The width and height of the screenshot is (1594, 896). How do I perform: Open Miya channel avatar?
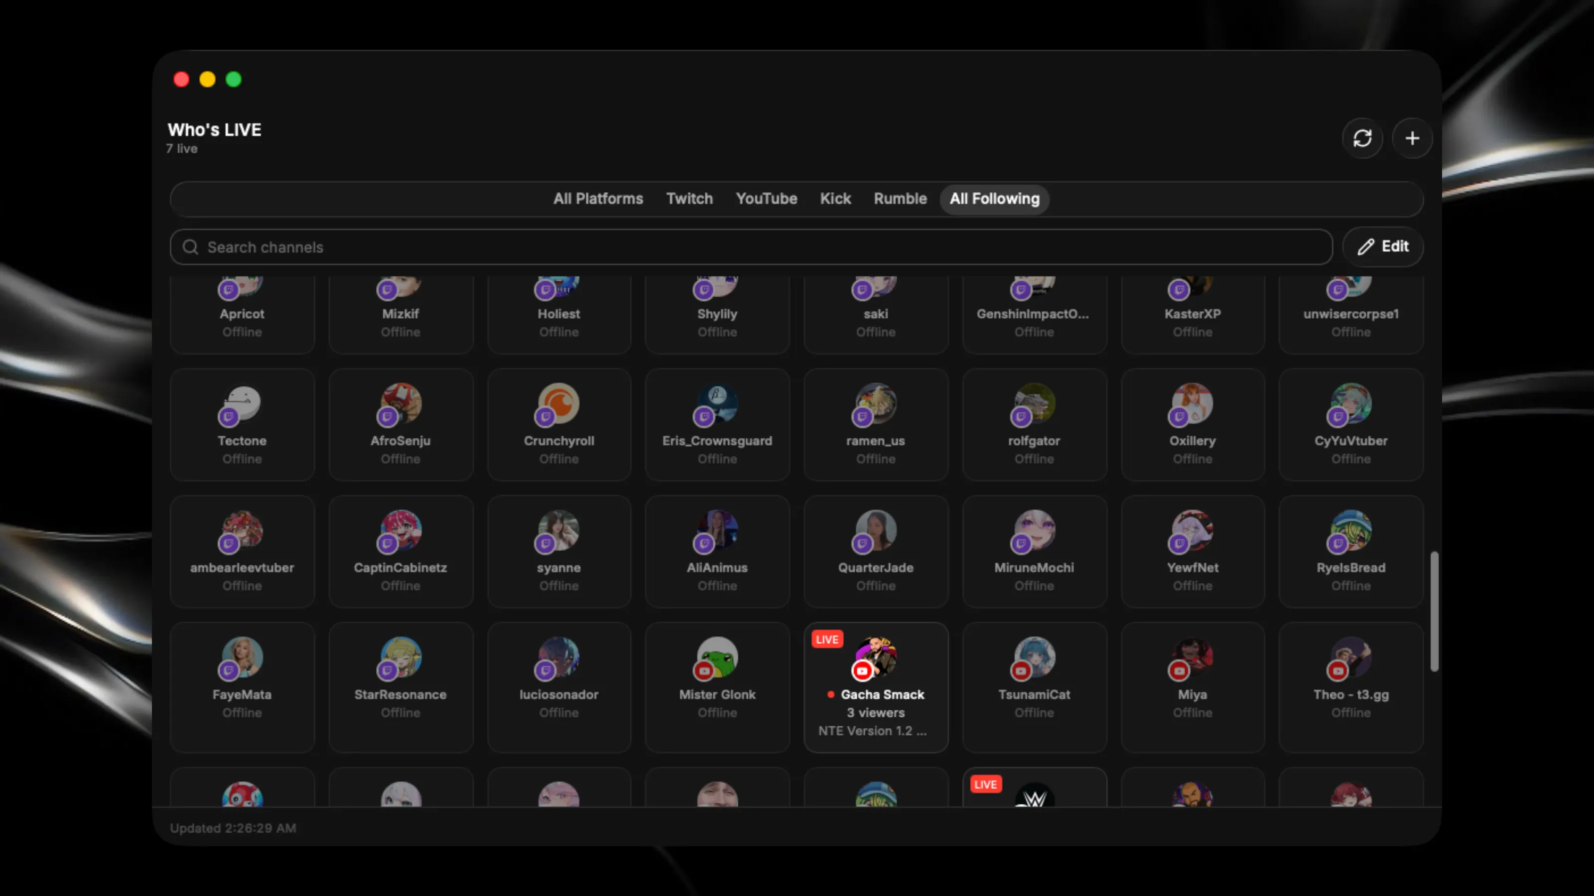(x=1193, y=657)
